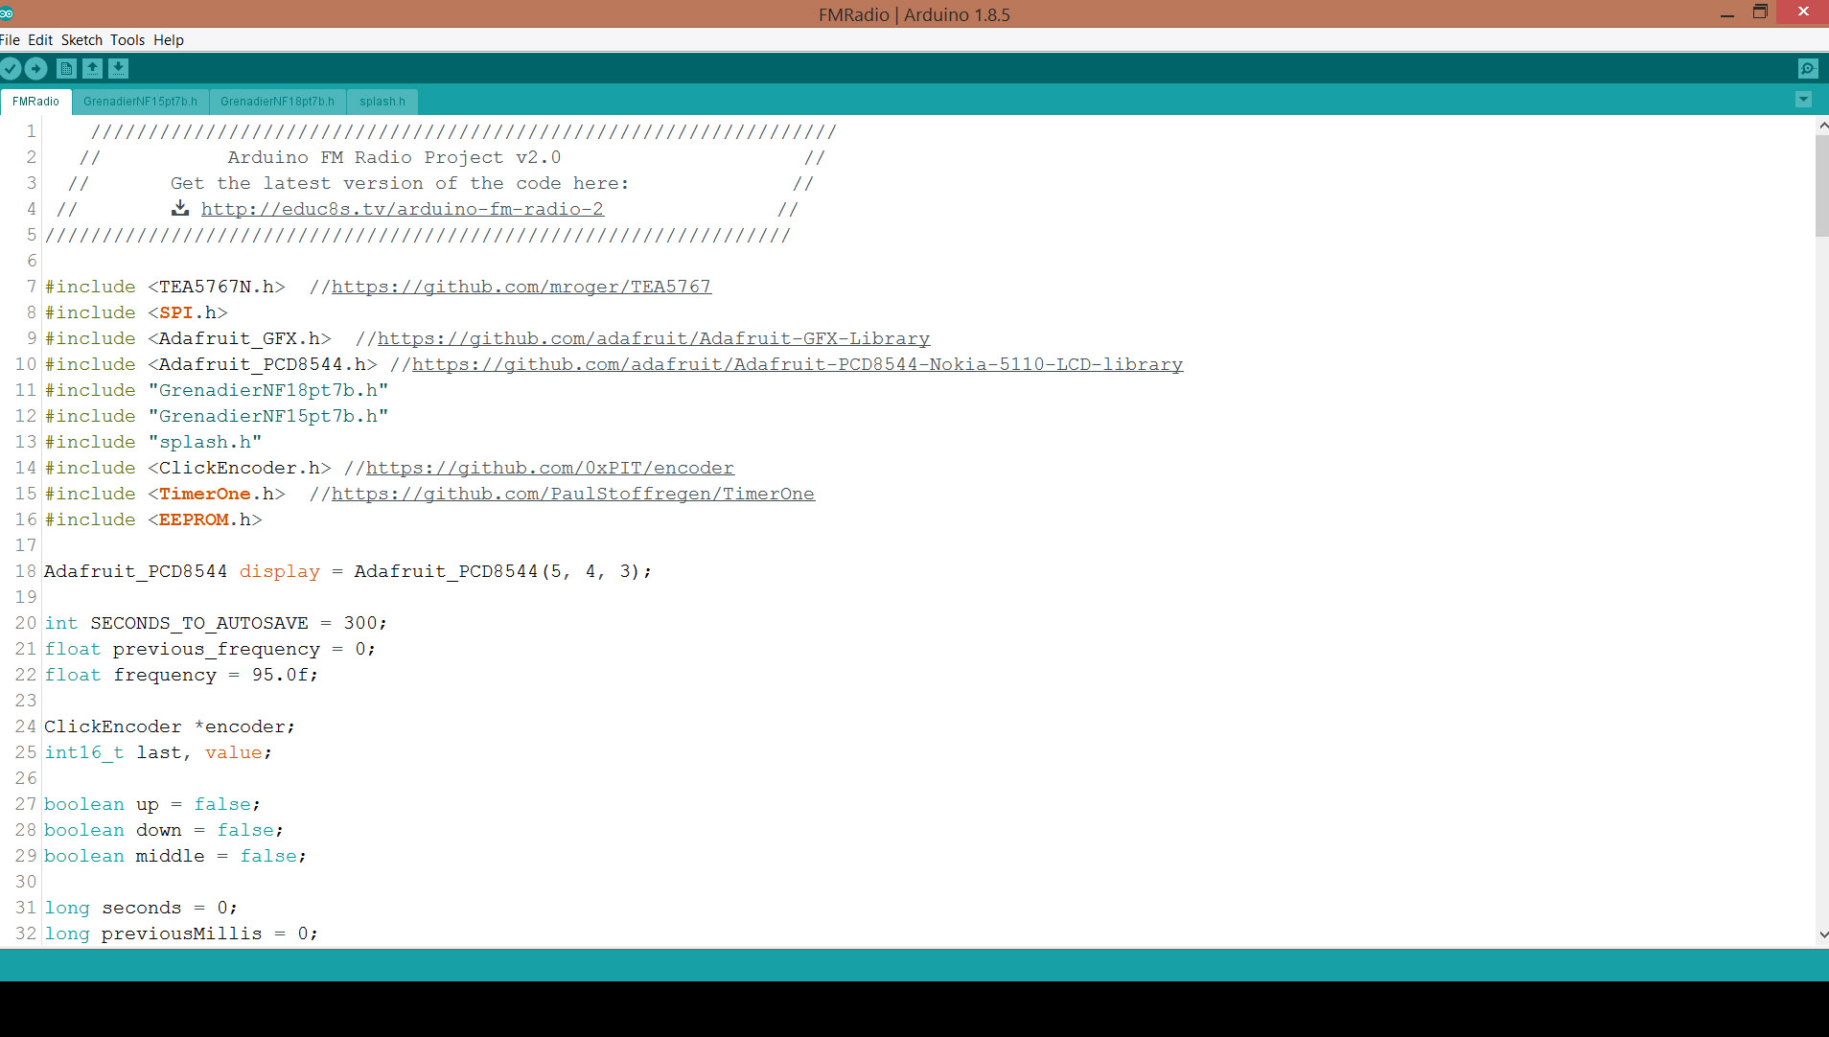This screenshot has width=1829, height=1037.
Task: Click the Arduino logo in the title bar
Action: (6, 13)
